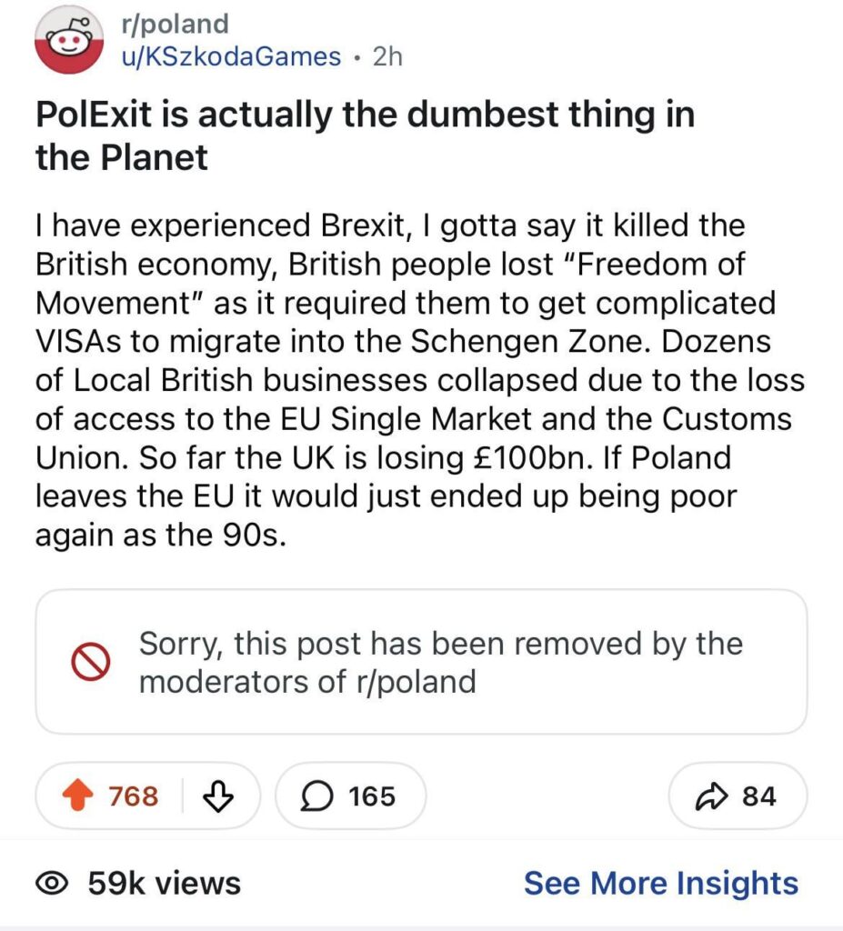The height and width of the screenshot is (931, 843).
Task: Click the share arrow icon
Action: 712,795
